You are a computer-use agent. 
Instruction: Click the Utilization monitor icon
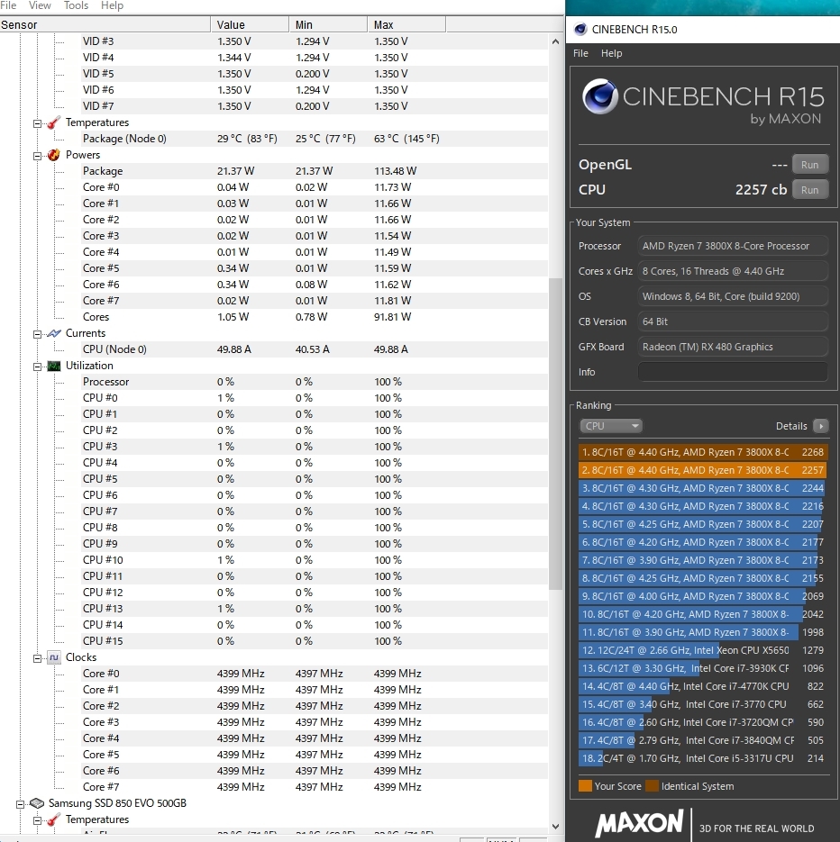point(54,366)
